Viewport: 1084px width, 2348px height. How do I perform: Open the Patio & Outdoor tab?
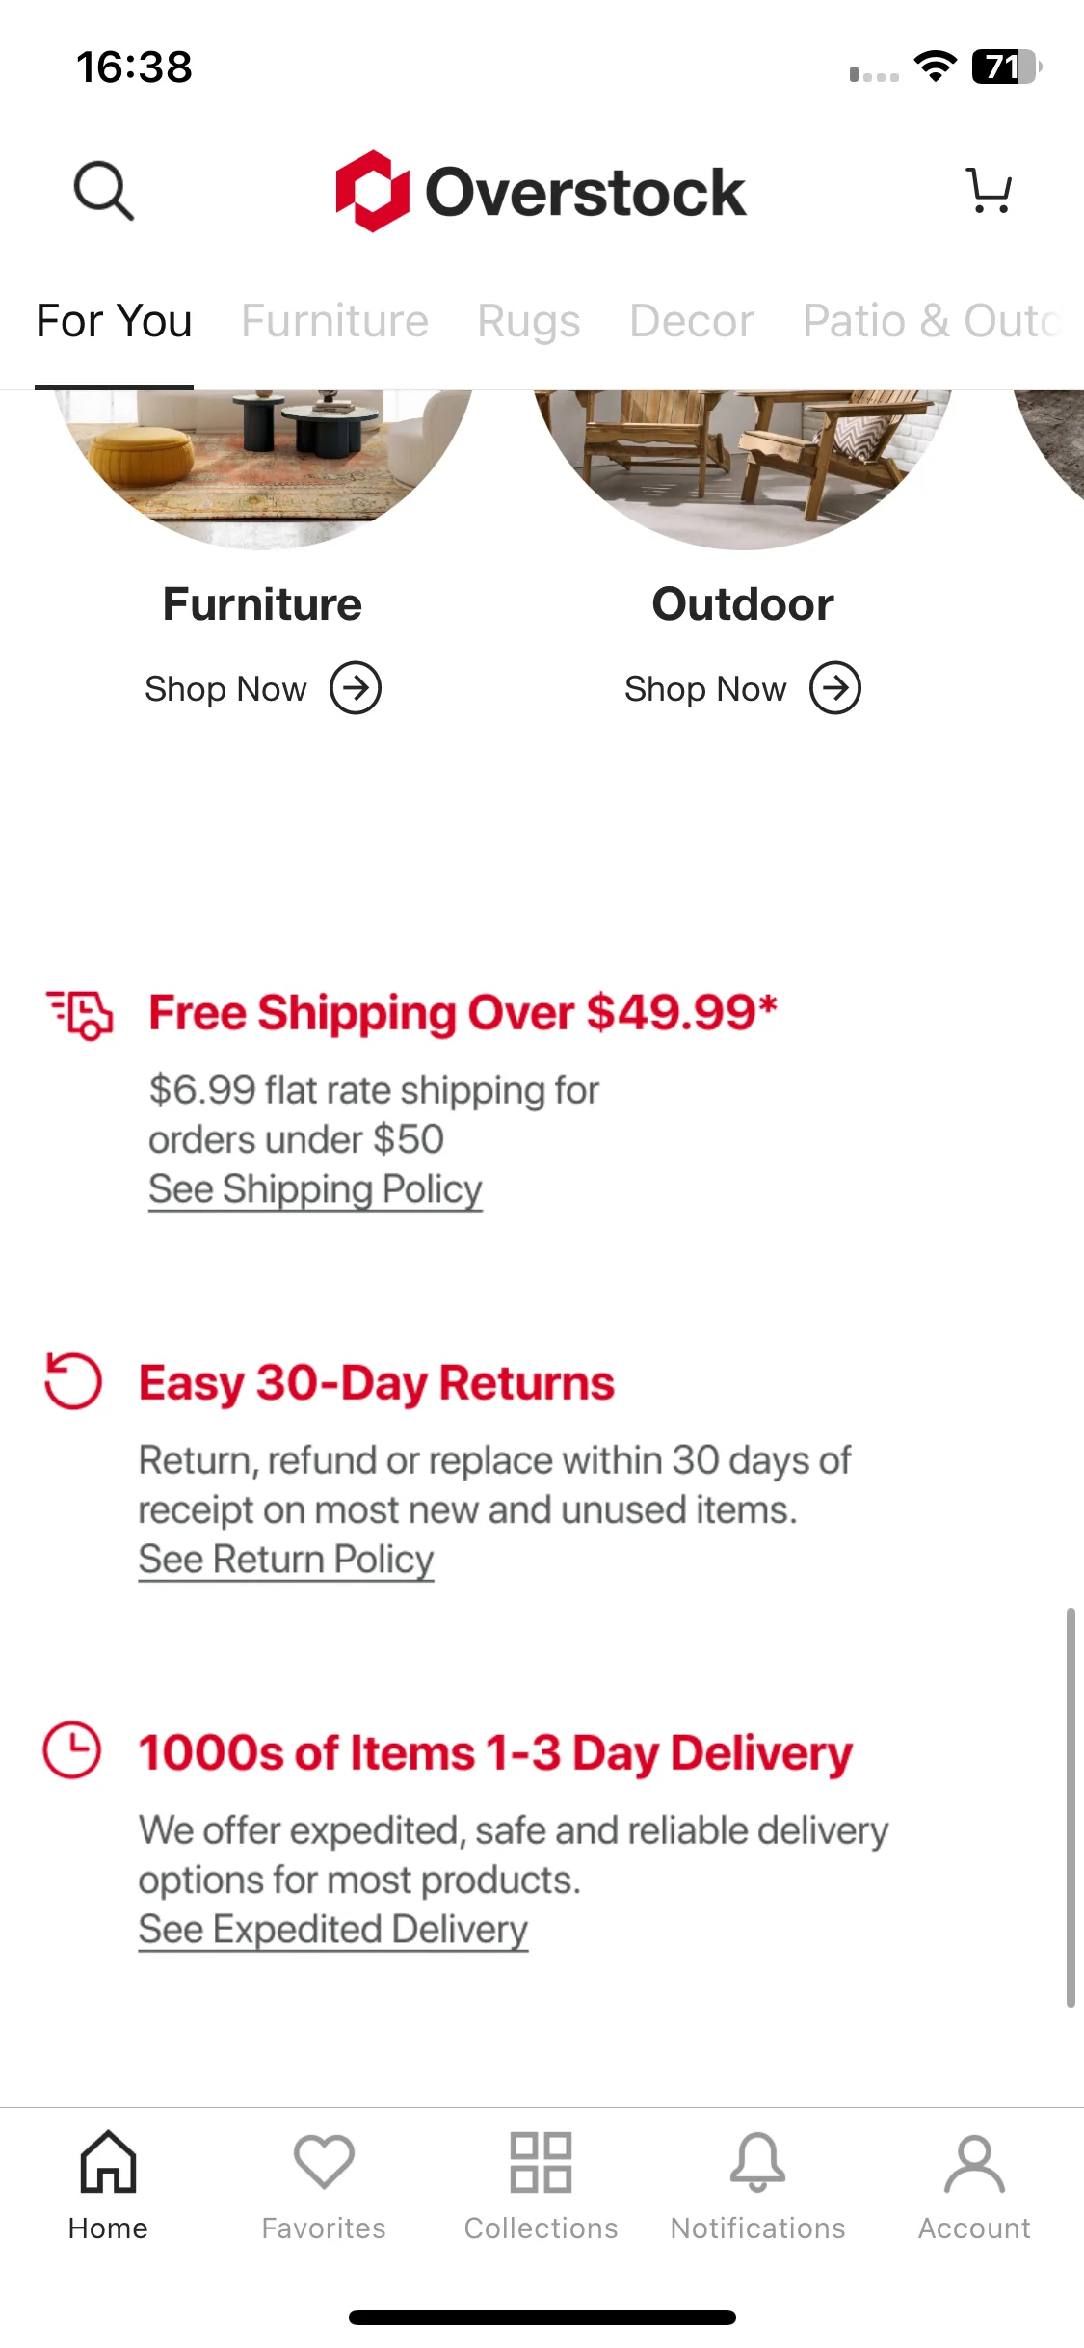tap(933, 321)
